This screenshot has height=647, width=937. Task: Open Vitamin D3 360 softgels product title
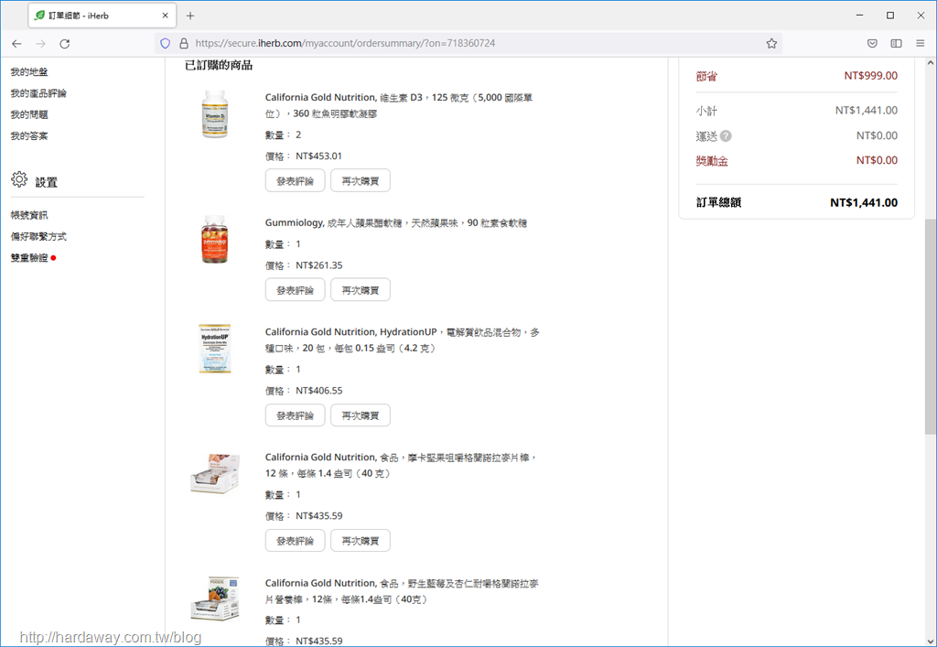point(399,105)
